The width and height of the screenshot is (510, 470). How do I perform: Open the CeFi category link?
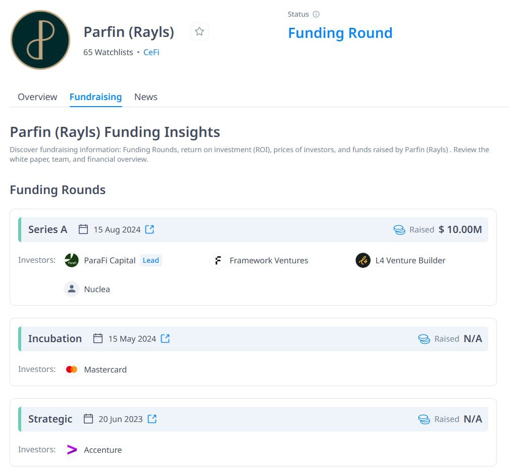pyautogui.click(x=151, y=52)
